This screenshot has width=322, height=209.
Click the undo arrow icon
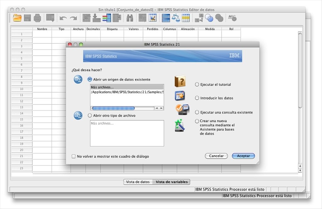(63, 18)
